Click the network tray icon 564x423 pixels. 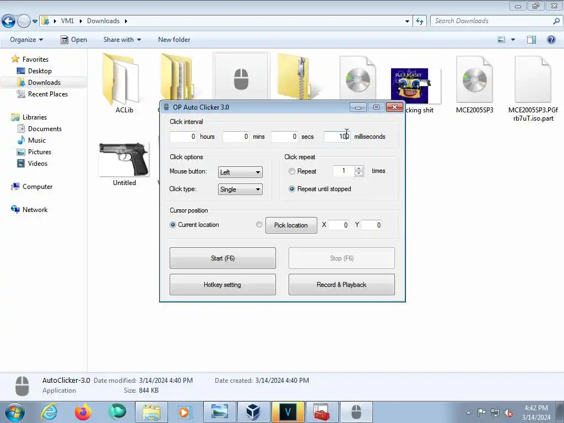pyautogui.click(x=495, y=413)
